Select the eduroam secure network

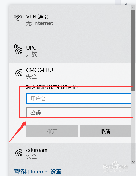pos(70,153)
